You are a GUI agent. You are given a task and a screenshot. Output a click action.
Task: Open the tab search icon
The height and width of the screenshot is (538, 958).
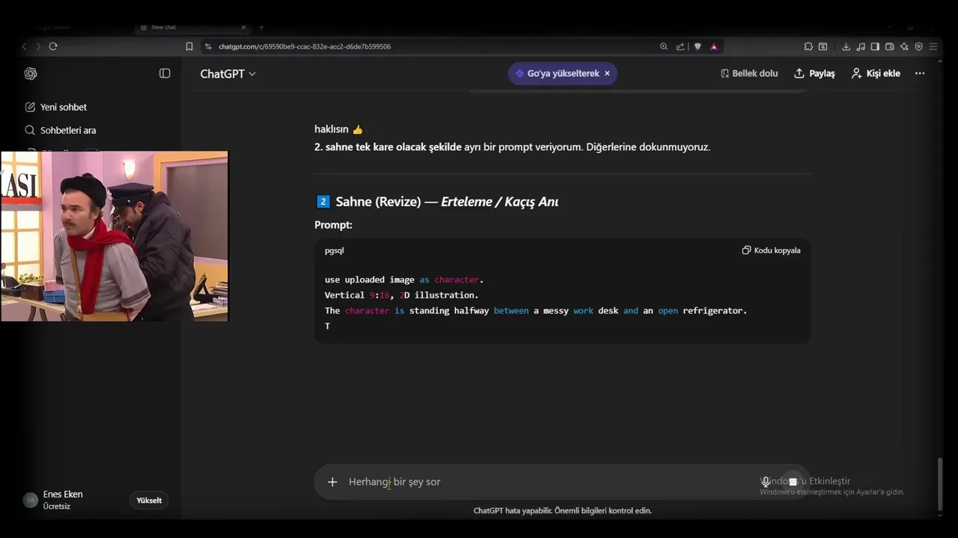pos(823,46)
